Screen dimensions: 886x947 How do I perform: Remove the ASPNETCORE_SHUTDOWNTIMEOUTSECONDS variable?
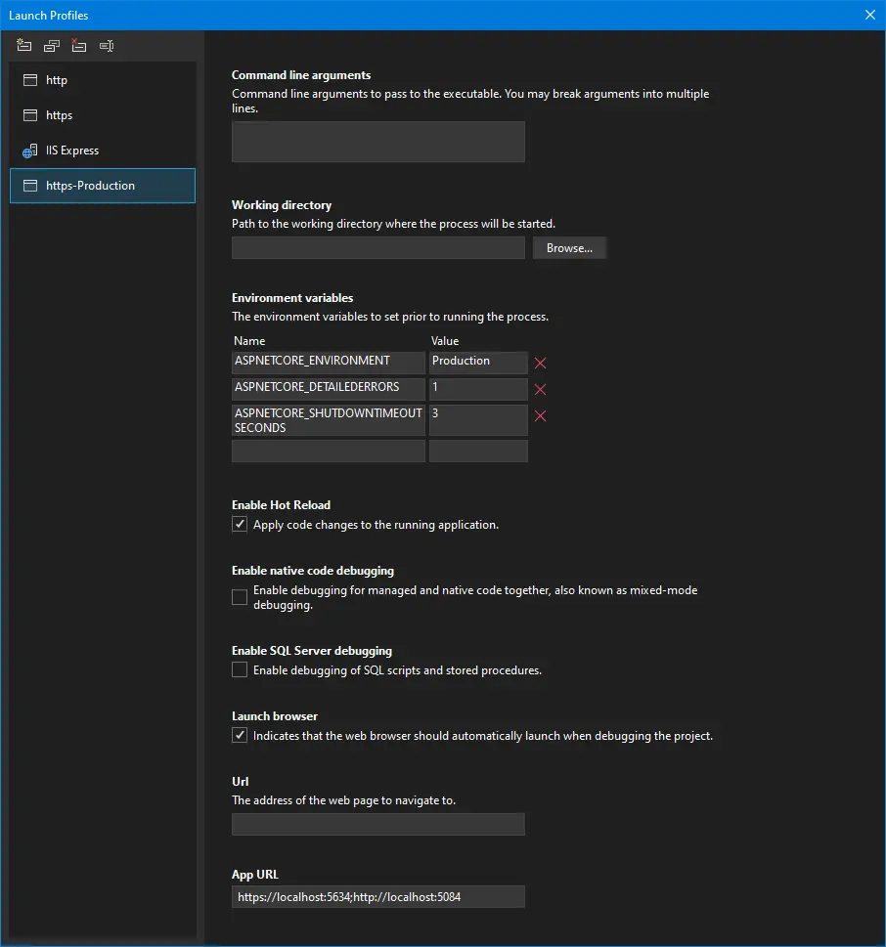tap(540, 416)
